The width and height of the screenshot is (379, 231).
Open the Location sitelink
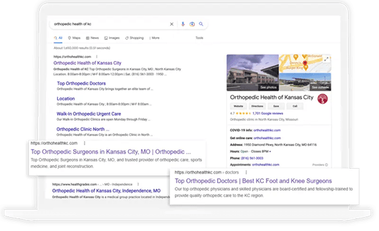[x=66, y=98]
